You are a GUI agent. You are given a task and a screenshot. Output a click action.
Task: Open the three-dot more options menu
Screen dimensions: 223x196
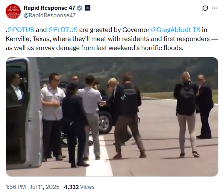215,8
